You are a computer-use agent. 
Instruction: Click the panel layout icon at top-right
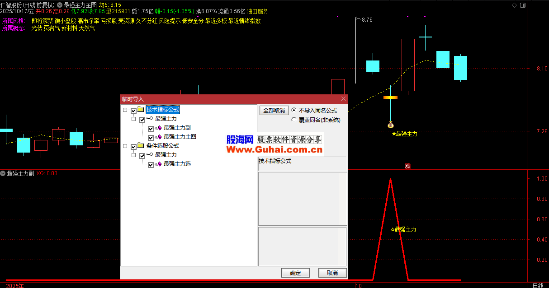point(523,5)
